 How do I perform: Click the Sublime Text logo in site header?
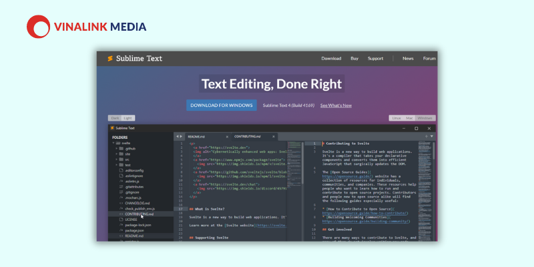[x=135, y=58]
